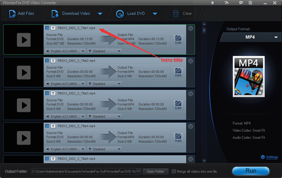This screenshot has height=178, width=282.
Task: Expand the Download Video dropdown arrow
Action: (x=100, y=14)
